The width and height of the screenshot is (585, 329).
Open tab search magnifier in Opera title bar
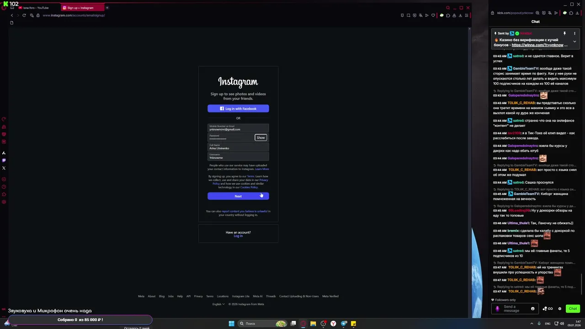pyautogui.click(x=448, y=8)
